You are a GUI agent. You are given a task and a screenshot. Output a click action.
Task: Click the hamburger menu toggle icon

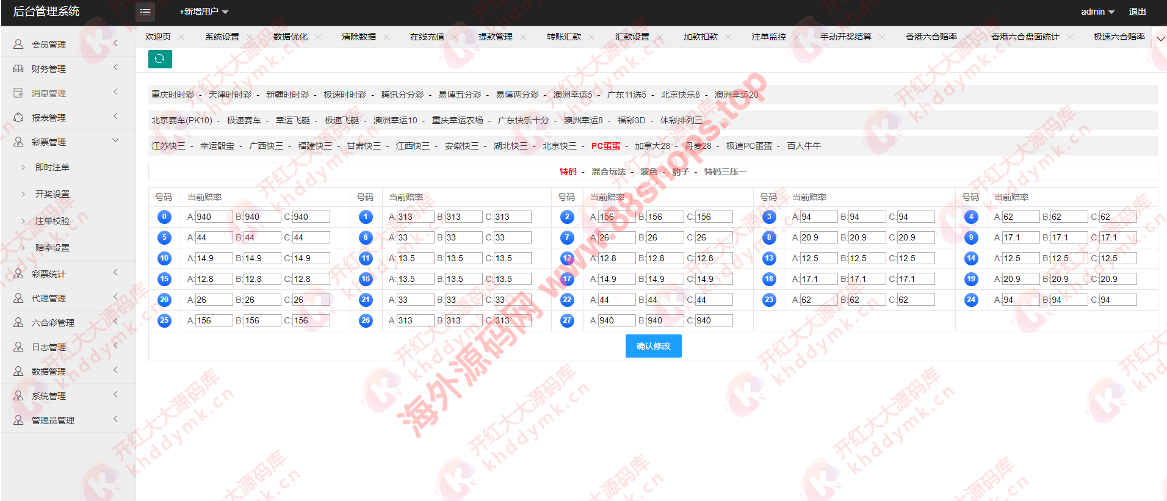(145, 12)
